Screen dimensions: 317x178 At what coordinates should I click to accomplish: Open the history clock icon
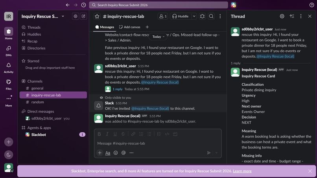pos(83,5)
